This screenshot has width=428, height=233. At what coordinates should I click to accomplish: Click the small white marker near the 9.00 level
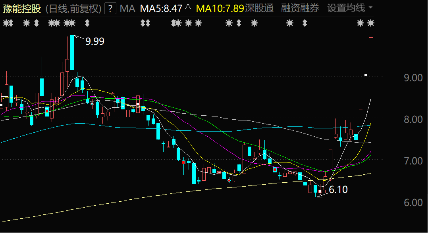(x=366, y=74)
